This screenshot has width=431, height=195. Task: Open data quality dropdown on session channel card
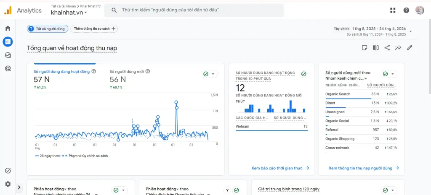coord(120,190)
